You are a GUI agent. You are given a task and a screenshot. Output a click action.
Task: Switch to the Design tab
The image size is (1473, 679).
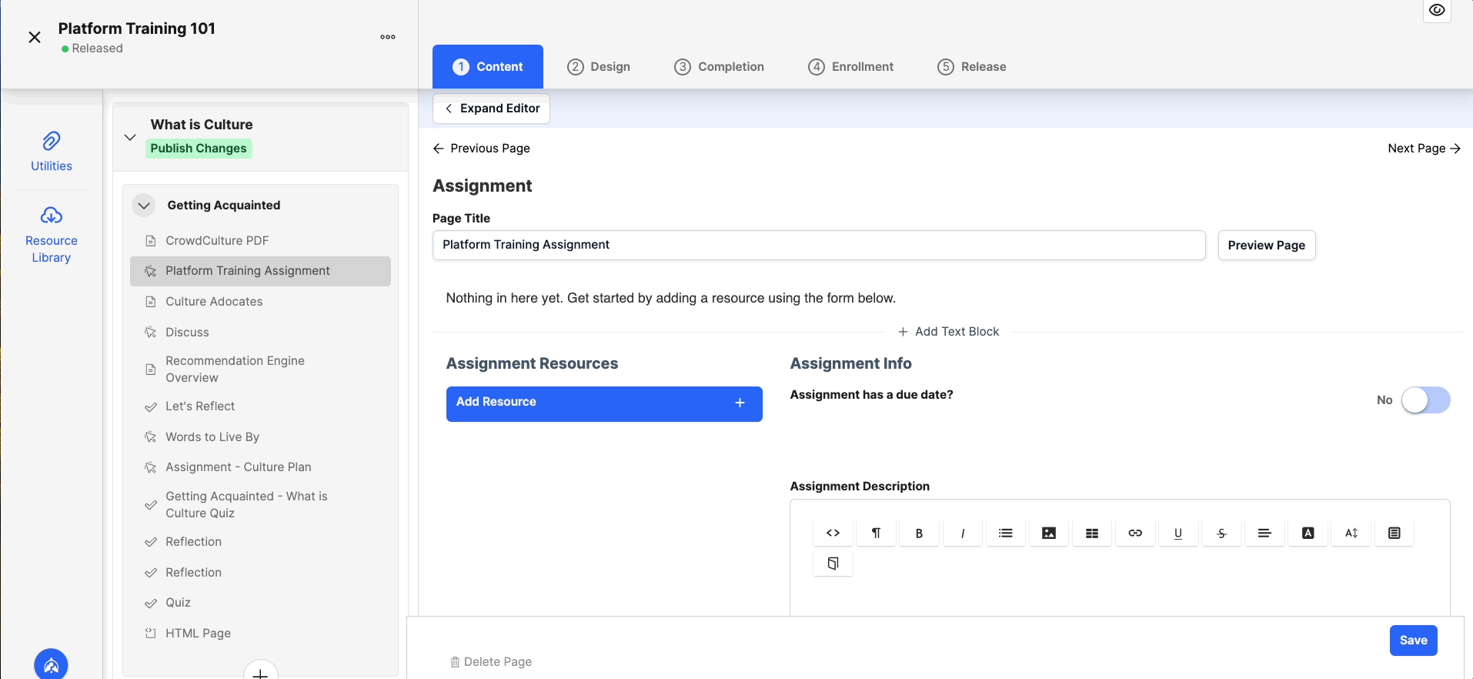click(599, 67)
